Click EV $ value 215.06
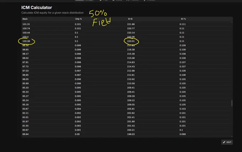The height and width of the screenshot is (152, 242). coord(131,58)
